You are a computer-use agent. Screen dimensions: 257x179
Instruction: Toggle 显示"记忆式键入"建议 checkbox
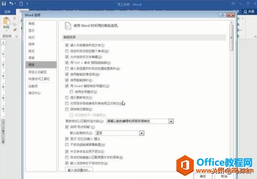click(x=67, y=139)
